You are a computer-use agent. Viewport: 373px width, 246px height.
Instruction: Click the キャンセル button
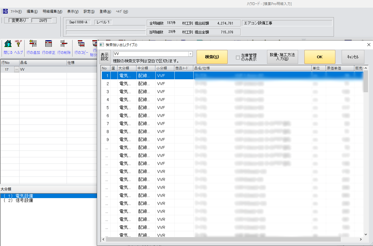pos(353,57)
